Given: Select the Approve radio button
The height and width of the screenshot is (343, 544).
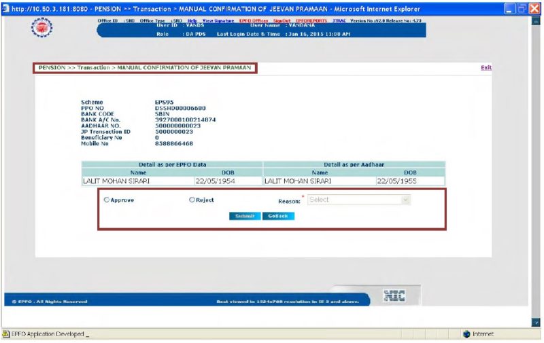Looking at the screenshot, I should [x=106, y=200].
